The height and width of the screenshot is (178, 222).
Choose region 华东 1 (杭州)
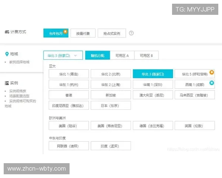coord(68,85)
